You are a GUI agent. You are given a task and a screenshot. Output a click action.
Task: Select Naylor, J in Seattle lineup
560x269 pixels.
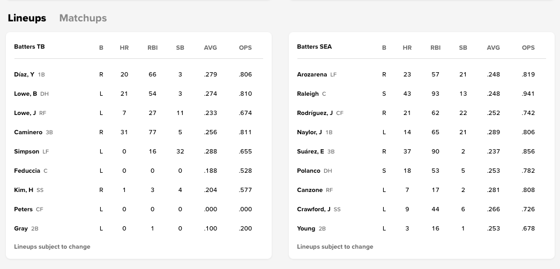[x=309, y=132]
